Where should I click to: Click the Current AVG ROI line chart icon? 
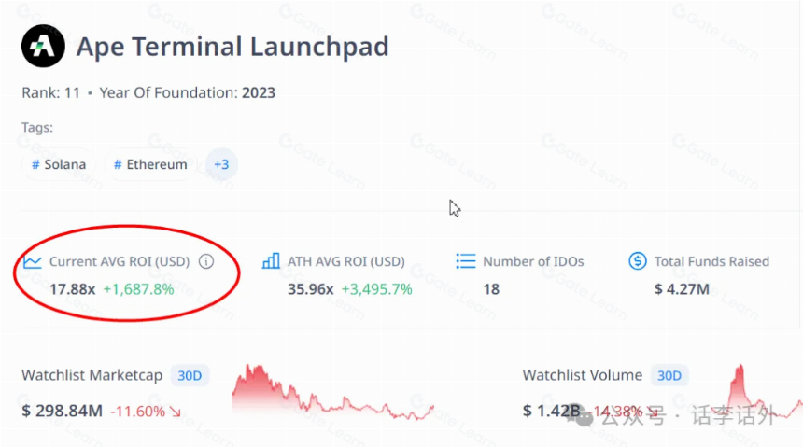pyautogui.click(x=33, y=261)
